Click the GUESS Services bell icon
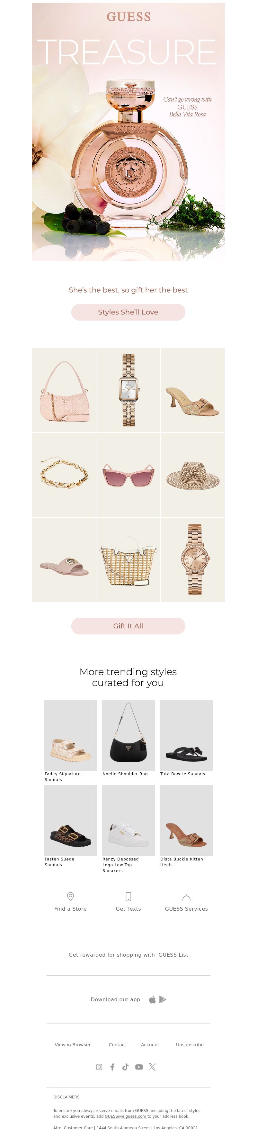Screen dimensions: 257x1147 tap(186, 897)
